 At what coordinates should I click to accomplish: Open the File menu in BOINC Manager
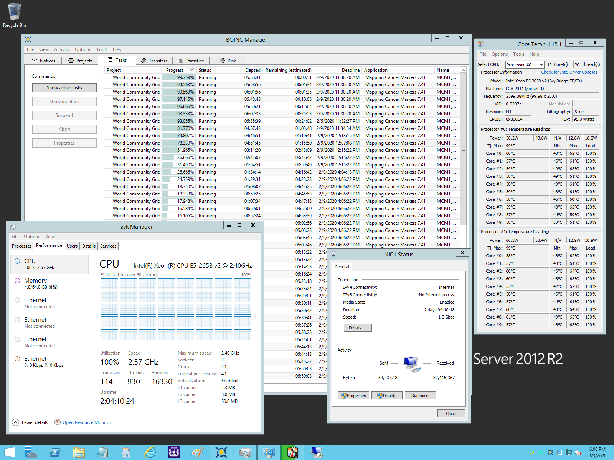click(30, 49)
